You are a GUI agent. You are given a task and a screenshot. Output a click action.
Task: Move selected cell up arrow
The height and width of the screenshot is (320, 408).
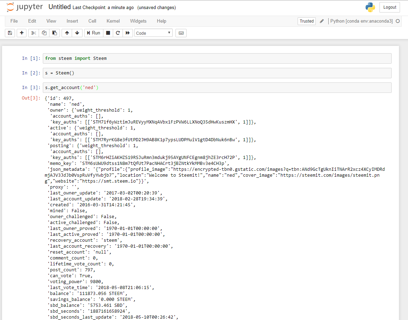[x=67, y=33]
